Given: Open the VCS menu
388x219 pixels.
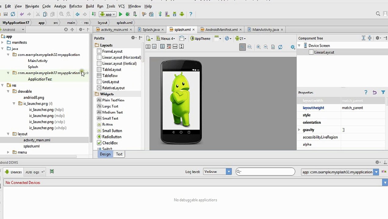Looking at the screenshot, I should coord(121,6).
